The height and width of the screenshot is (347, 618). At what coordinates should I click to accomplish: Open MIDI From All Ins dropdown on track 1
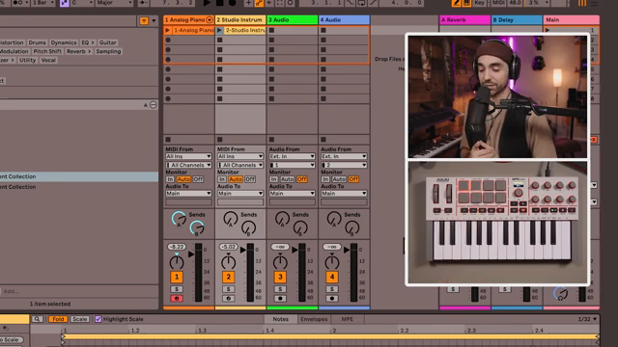(x=188, y=156)
